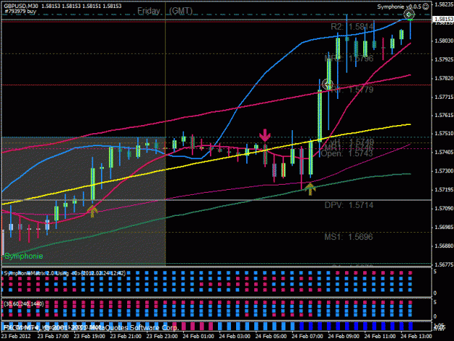Click the 1.57405 price scale value
This screenshot has height=341, width=454.
[444, 152]
